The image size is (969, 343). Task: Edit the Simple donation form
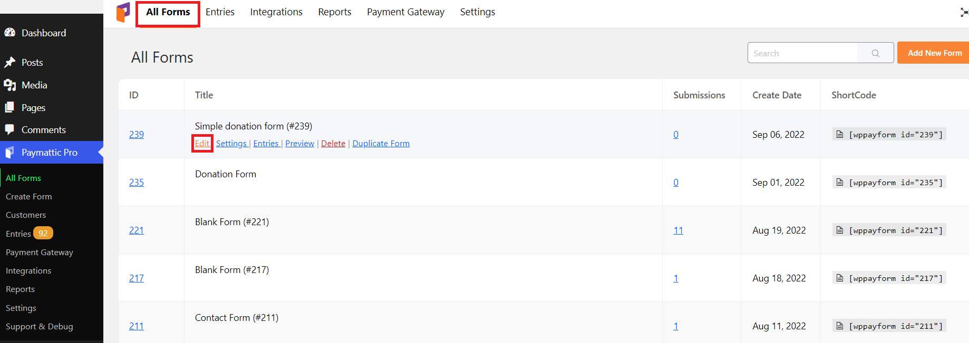pyautogui.click(x=202, y=144)
